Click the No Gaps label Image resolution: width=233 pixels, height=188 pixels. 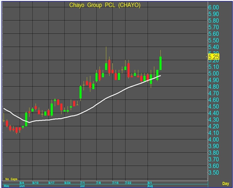(x=11, y=179)
